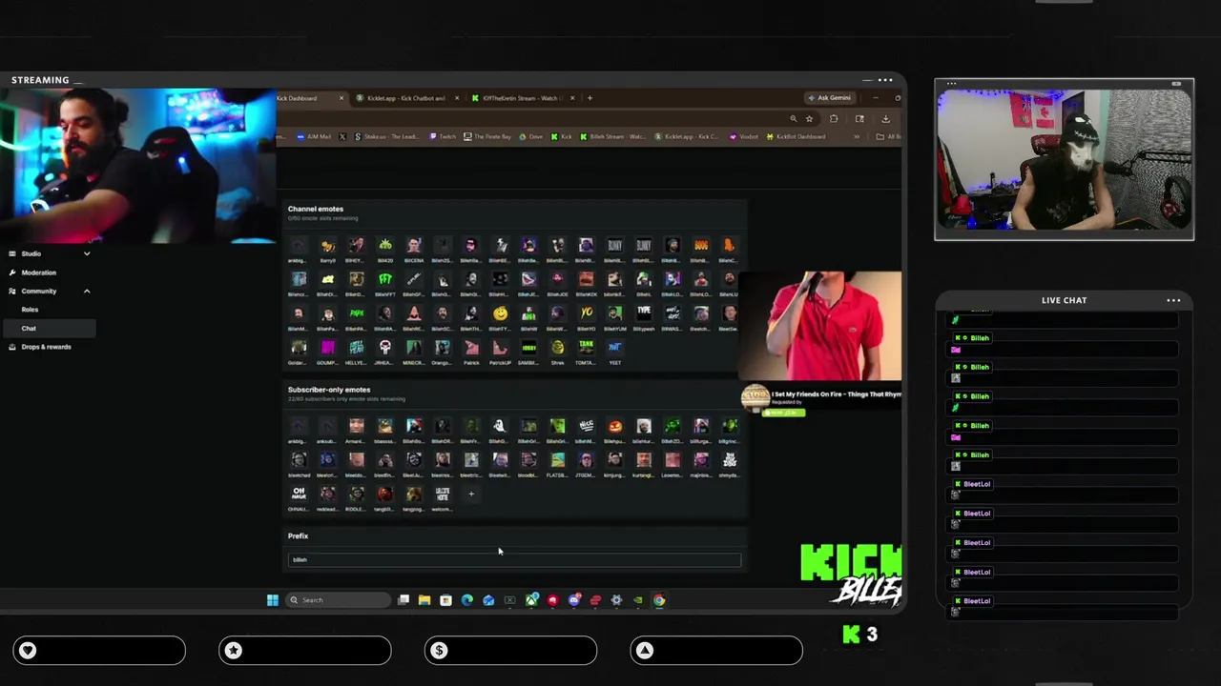Open Roles under Community
This screenshot has height=686, width=1221.
click(x=30, y=310)
